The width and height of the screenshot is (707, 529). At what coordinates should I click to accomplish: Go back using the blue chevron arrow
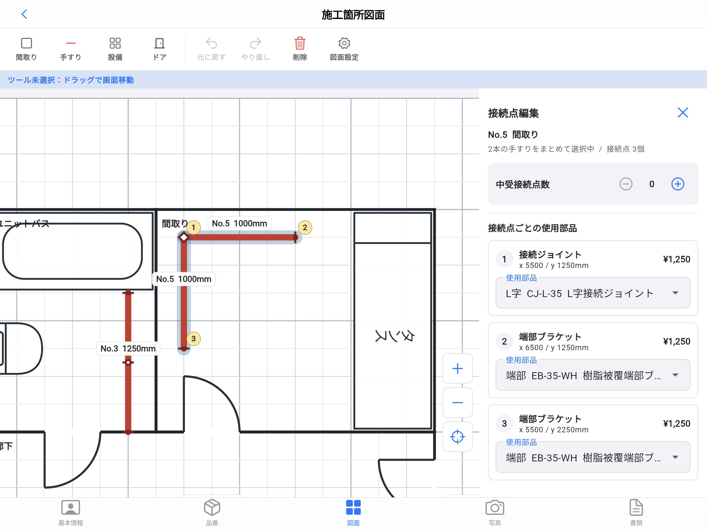(x=24, y=14)
